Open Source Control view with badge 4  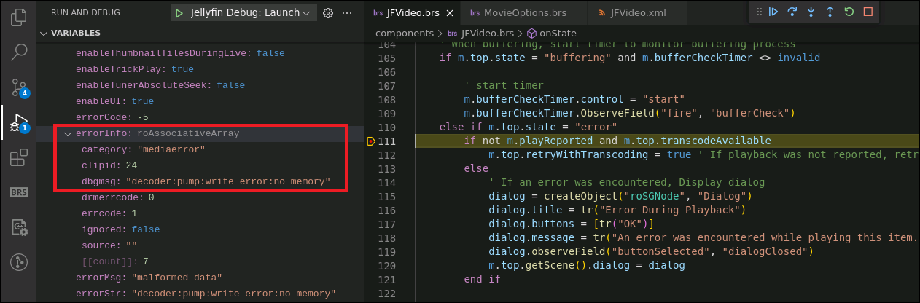pyautogui.click(x=19, y=87)
